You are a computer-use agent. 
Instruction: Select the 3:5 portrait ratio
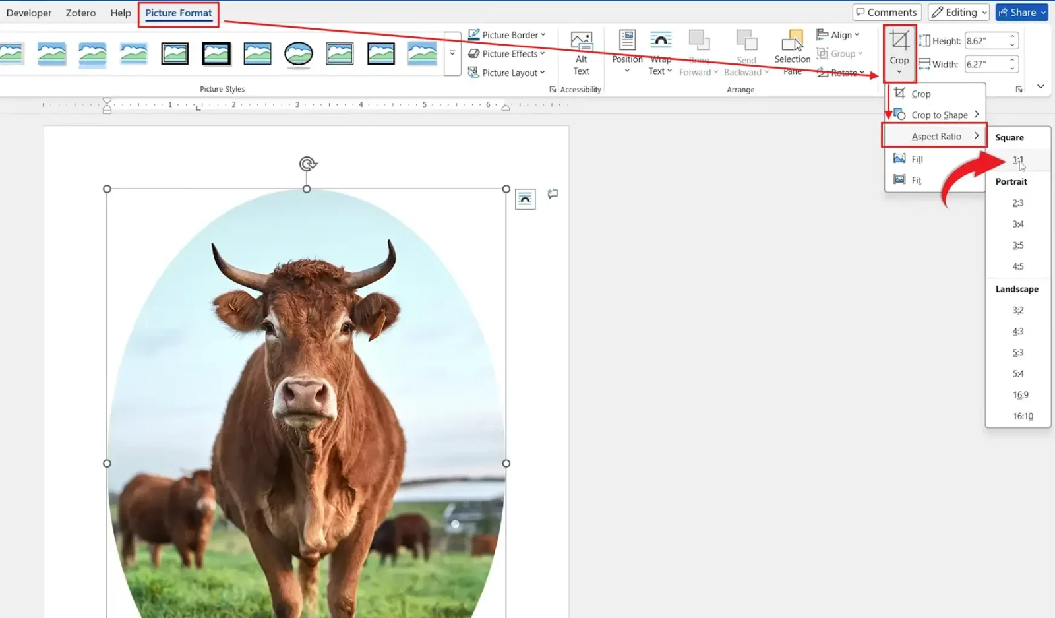pyautogui.click(x=1018, y=245)
